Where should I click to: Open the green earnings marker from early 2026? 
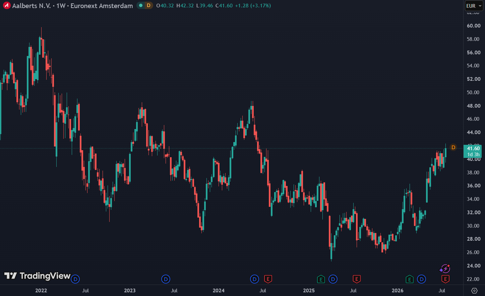click(409, 279)
